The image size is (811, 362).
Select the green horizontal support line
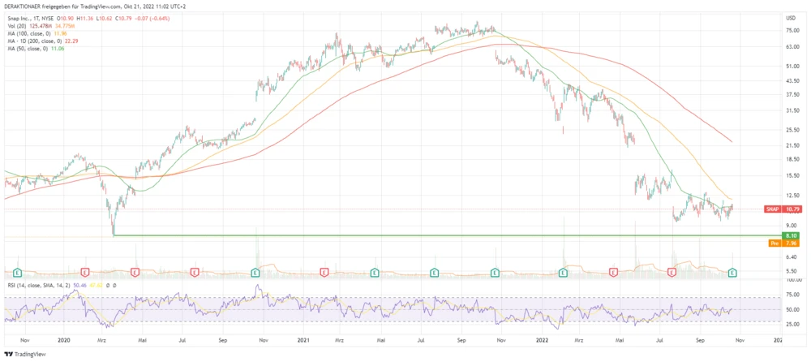tap(405, 235)
